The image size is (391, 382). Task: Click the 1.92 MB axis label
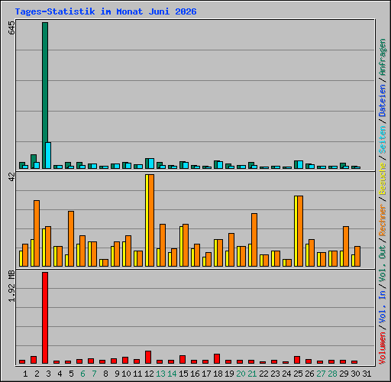12,286
